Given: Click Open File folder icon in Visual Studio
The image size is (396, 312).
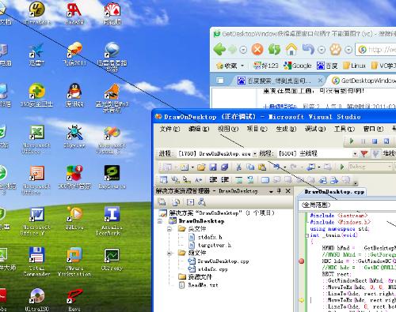Looking at the screenshot, I should click(201, 167).
